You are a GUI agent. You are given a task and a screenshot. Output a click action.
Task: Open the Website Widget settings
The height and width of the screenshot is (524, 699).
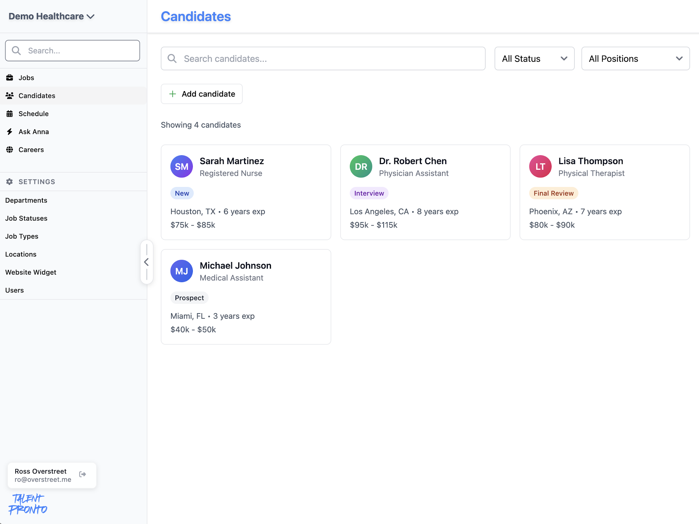31,272
